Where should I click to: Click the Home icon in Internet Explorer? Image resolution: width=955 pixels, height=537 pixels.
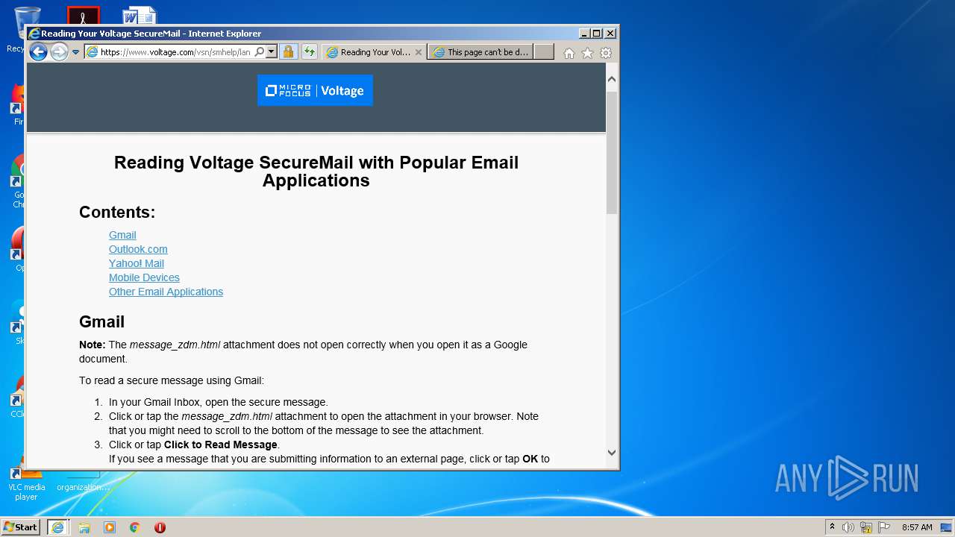coord(569,53)
